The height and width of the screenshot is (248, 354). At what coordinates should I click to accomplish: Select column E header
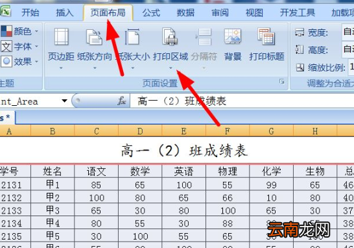point(183,131)
